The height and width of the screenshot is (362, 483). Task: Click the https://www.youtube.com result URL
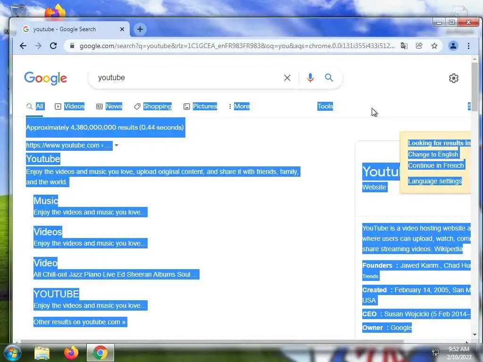point(68,145)
